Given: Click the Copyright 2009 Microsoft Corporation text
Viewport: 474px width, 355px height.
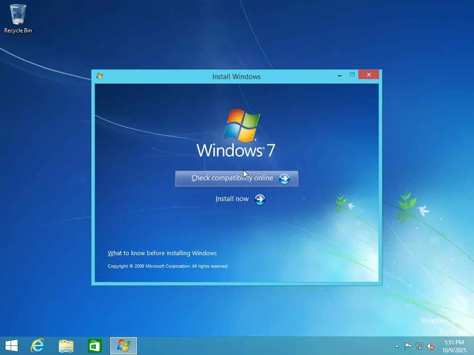Looking at the screenshot, I should coord(168,266).
